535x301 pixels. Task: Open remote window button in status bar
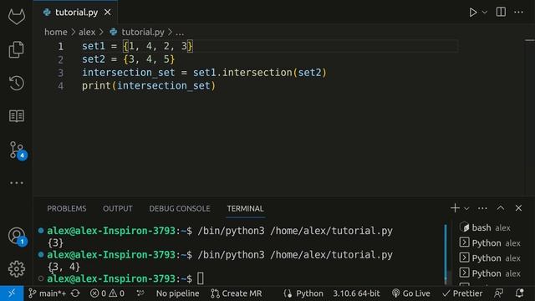tap(12, 293)
